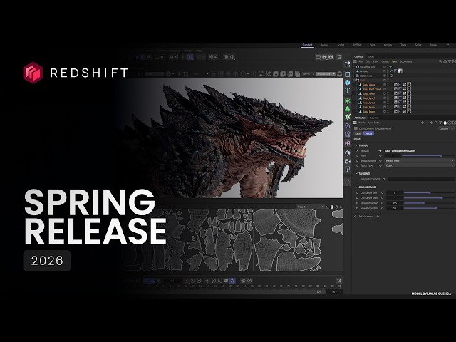The height and width of the screenshot is (342, 456).
Task: Open the Original Size dropdown in viewport toolbar
Action: point(326,74)
